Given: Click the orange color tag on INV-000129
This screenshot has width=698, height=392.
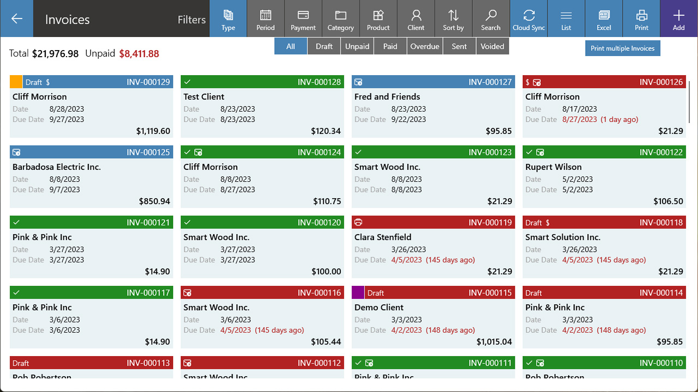Looking at the screenshot, I should (16, 82).
